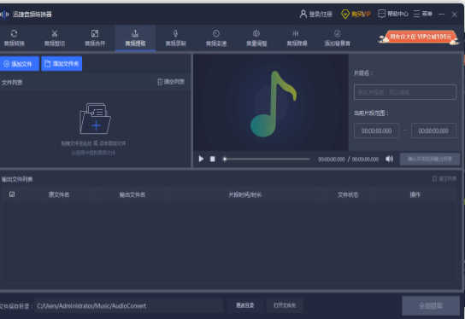465x319 pixels.
Task: Click the 原文件名 column header
Action: tap(59, 194)
